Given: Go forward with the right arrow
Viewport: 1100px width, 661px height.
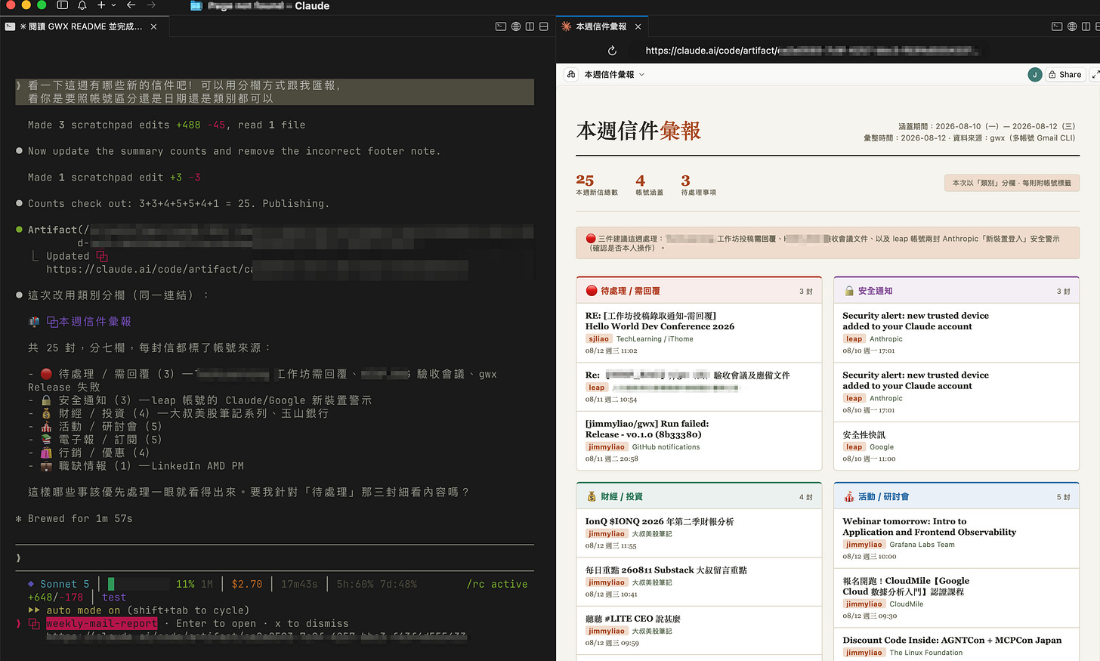Looking at the screenshot, I should [151, 5].
